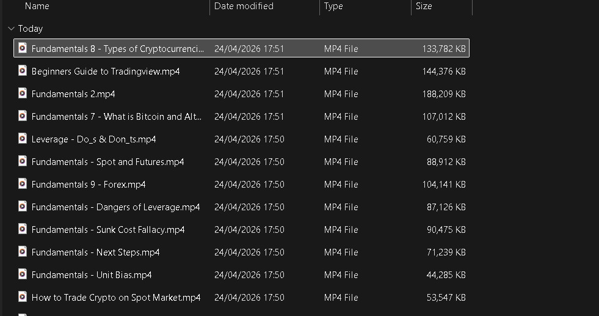Image resolution: width=599 pixels, height=316 pixels.
Task: Click the Fundamentals 9 - Forex file icon
Action: point(23,184)
